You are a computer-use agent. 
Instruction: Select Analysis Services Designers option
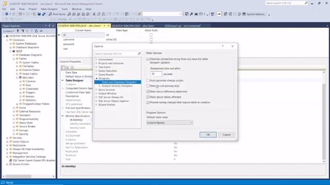(117, 86)
